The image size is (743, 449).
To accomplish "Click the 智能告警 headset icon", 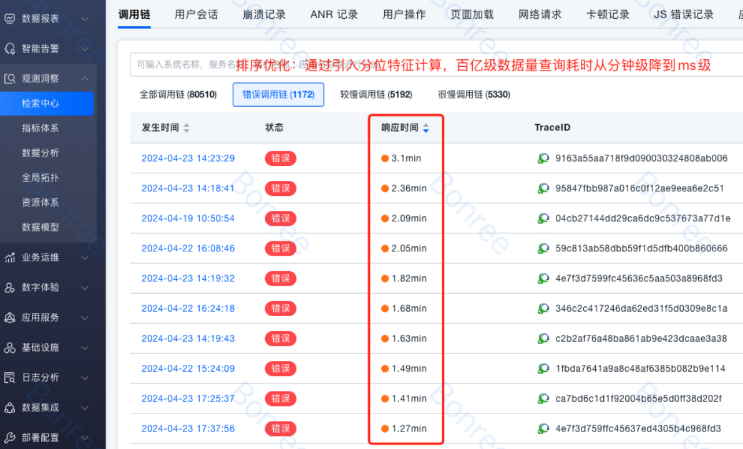I will 10,49.
